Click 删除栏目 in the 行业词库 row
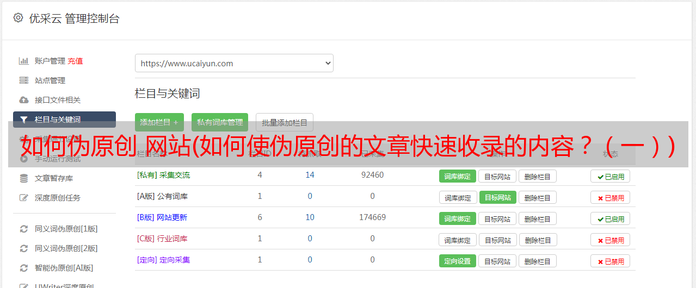This screenshot has width=696, height=288. 538,240
